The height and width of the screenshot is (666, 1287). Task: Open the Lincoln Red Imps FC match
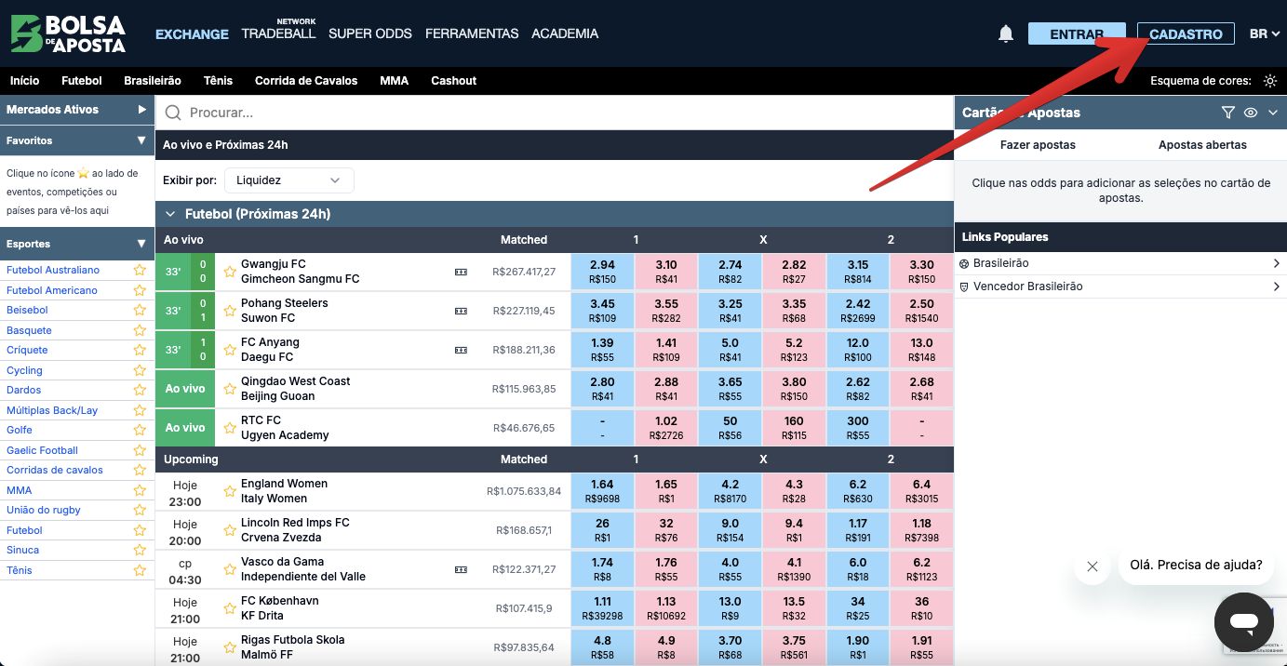coord(295,530)
